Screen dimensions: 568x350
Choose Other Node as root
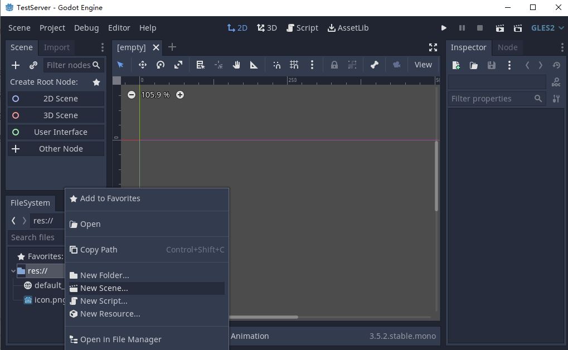point(56,149)
